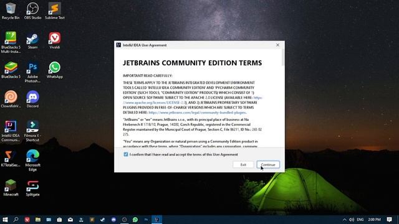
Task: Open the Action Center notifications icon
Action: (x=389, y=220)
